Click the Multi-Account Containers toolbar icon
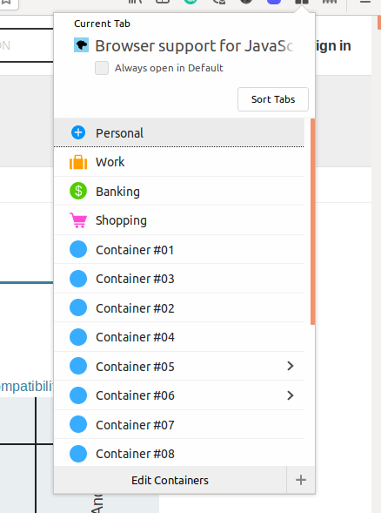The image size is (381, 513). [301, 2]
